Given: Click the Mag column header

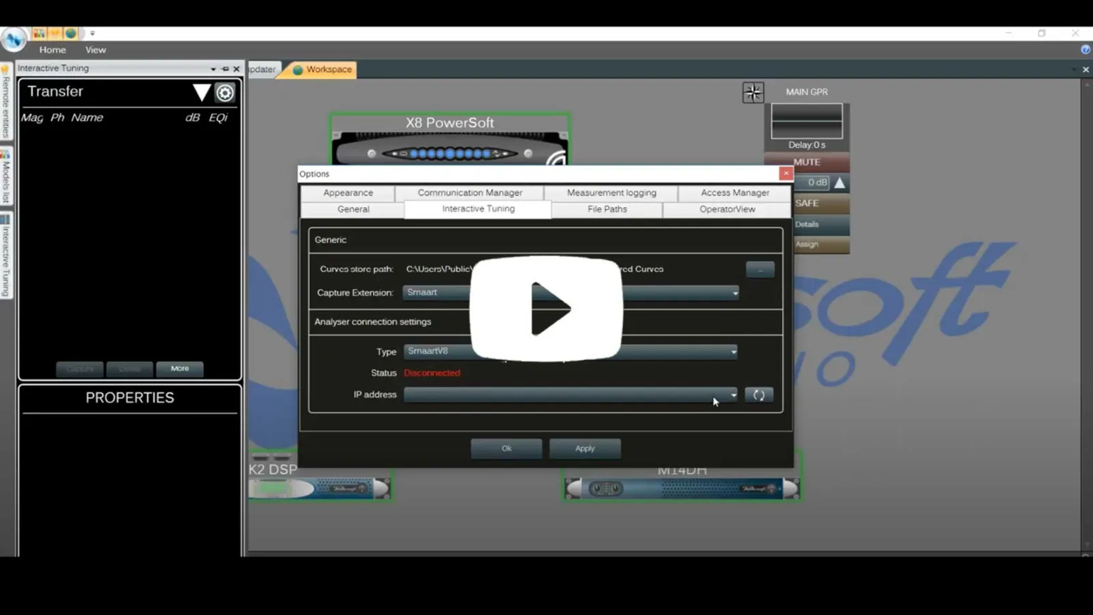Looking at the screenshot, I should [32, 118].
